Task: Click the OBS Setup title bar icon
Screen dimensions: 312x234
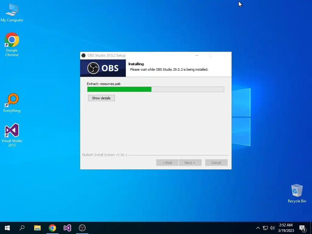Action: (x=83, y=55)
